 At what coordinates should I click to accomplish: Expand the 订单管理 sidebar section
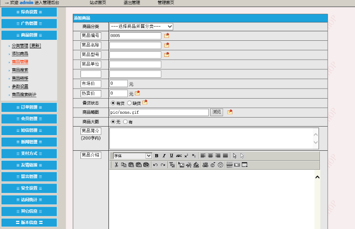pyautogui.click(x=29, y=107)
